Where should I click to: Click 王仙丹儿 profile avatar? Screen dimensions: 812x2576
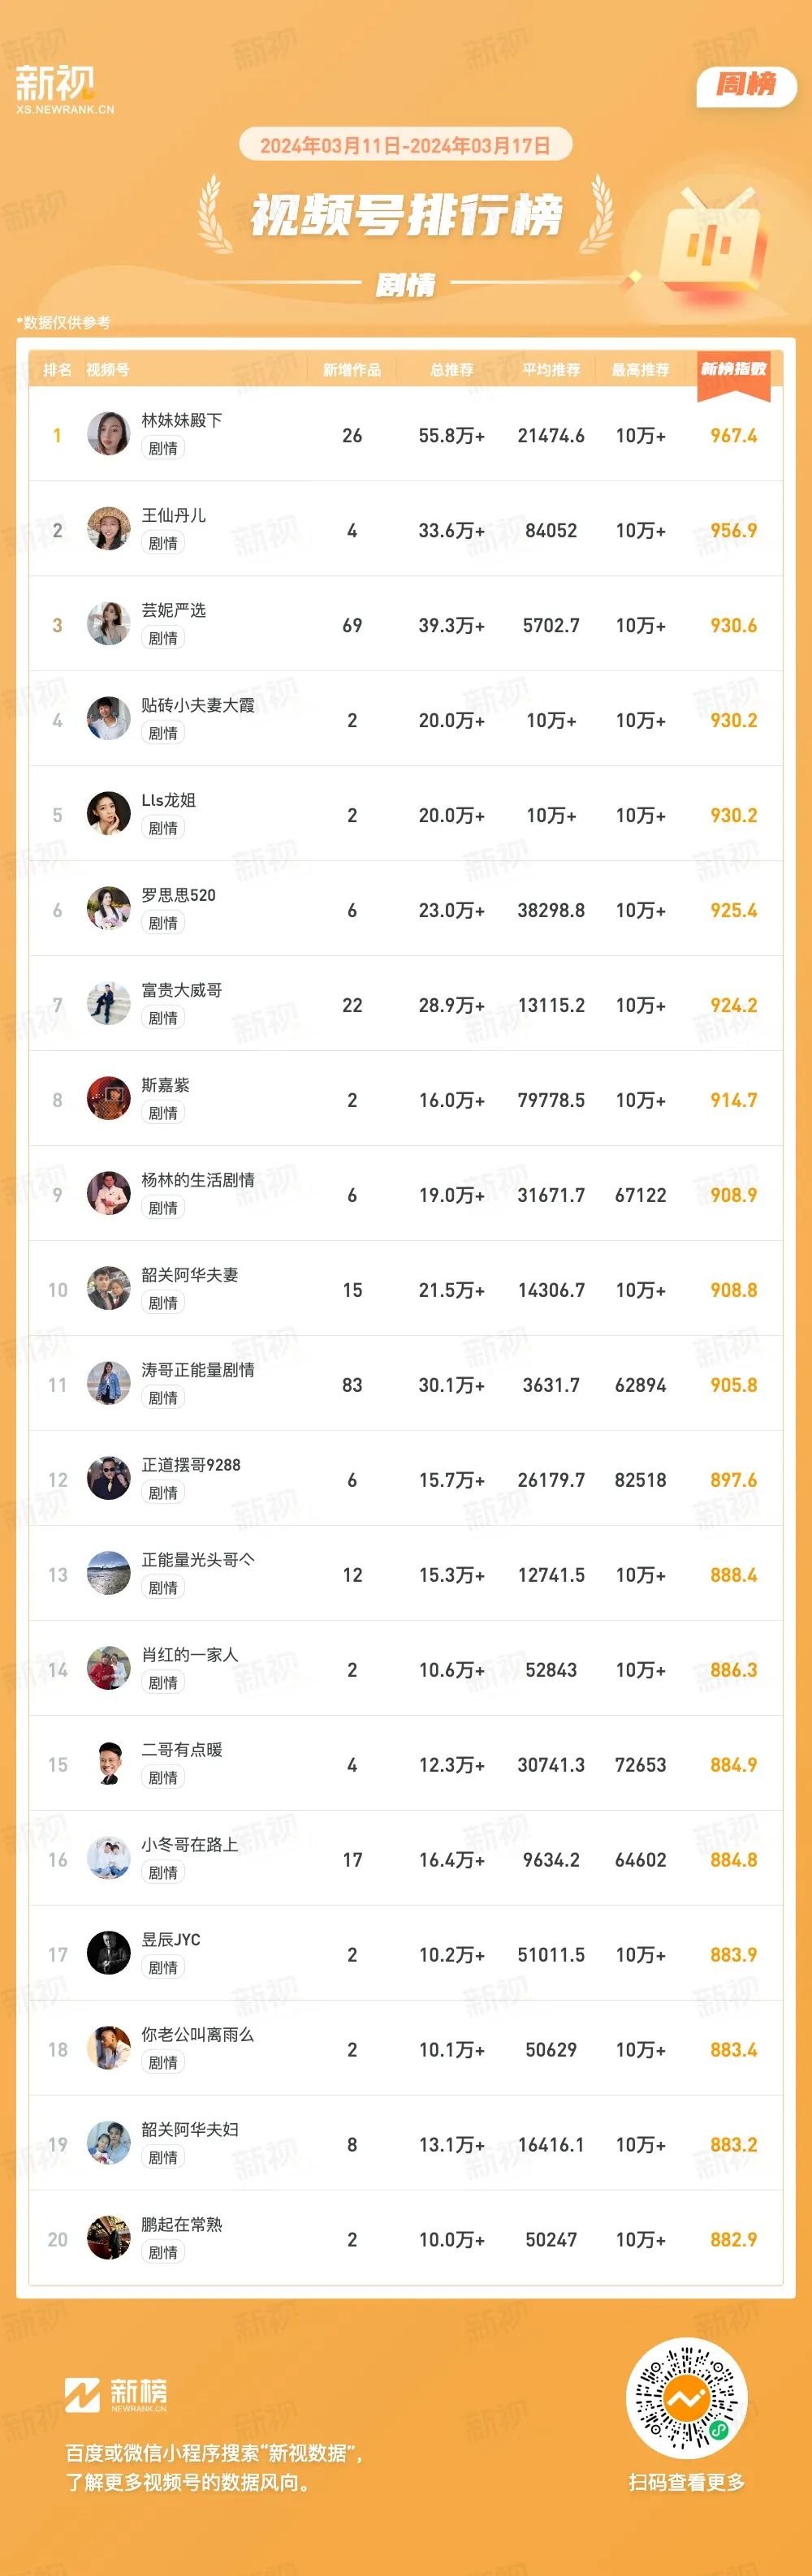point(108,529)
